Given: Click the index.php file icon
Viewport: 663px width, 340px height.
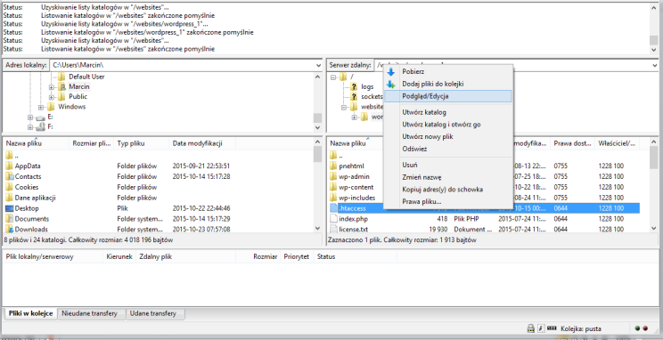Looking at the screenshot, I should pos(333,219).
